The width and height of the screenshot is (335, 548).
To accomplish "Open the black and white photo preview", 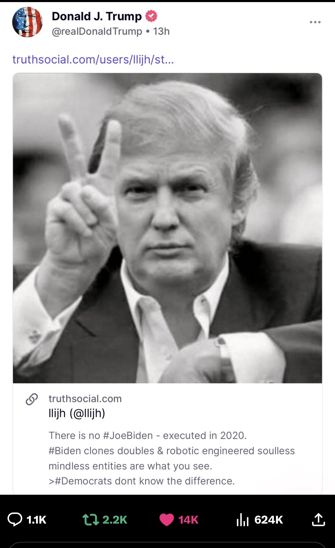I will click(x=167, y=228).
